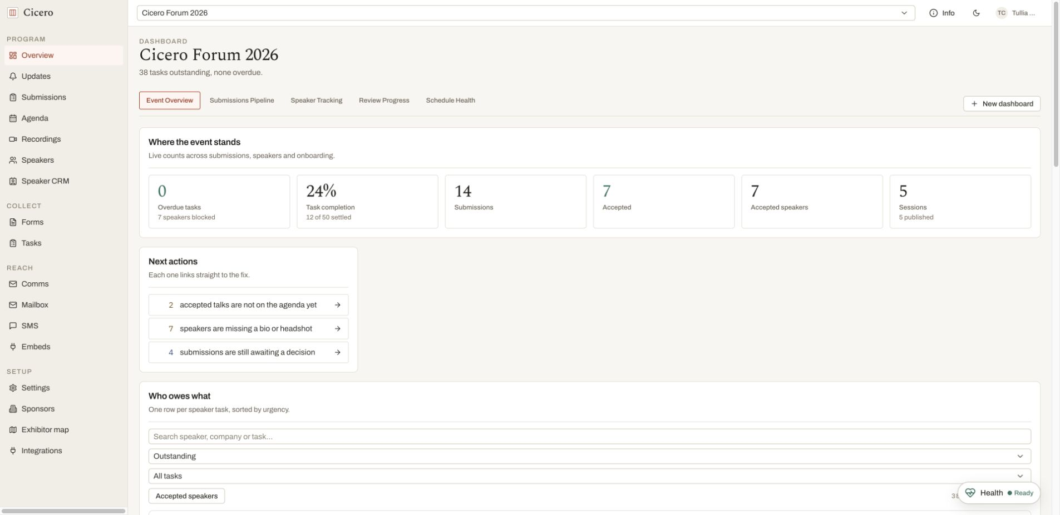Open the Info link in top bar
The width and height of the screenshot is (1060, 515).
click(942, 13)
